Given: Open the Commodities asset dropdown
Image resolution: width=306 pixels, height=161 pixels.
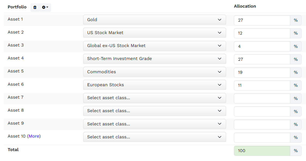Looking at the screenshot, I should (x=155, y=72).
